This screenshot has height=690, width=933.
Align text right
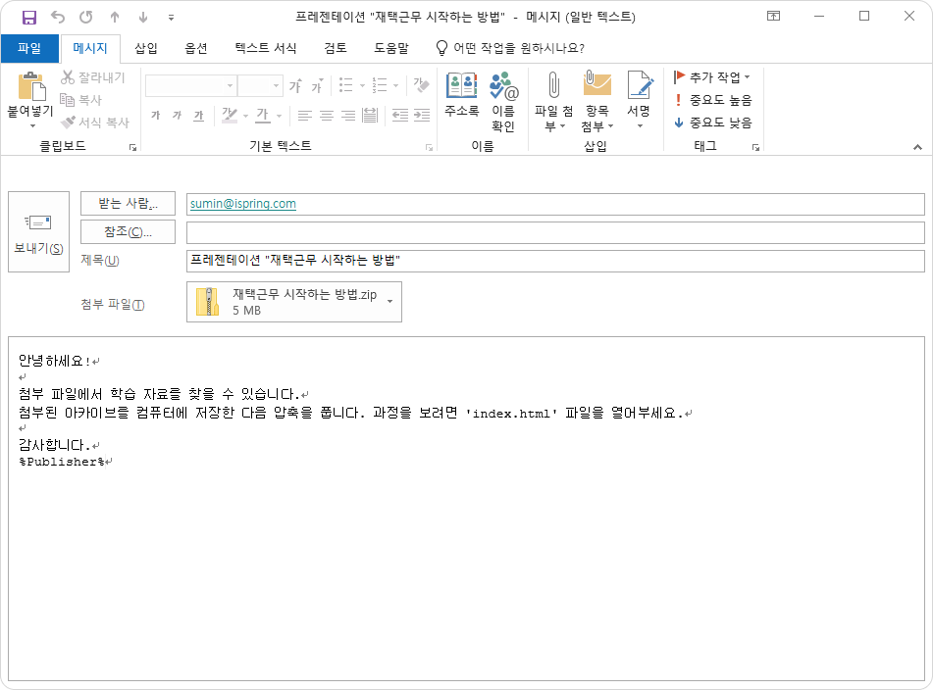click(x=348, y=116)
